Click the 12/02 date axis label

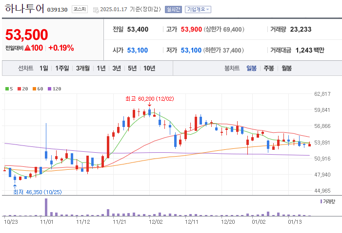(156, 222)
